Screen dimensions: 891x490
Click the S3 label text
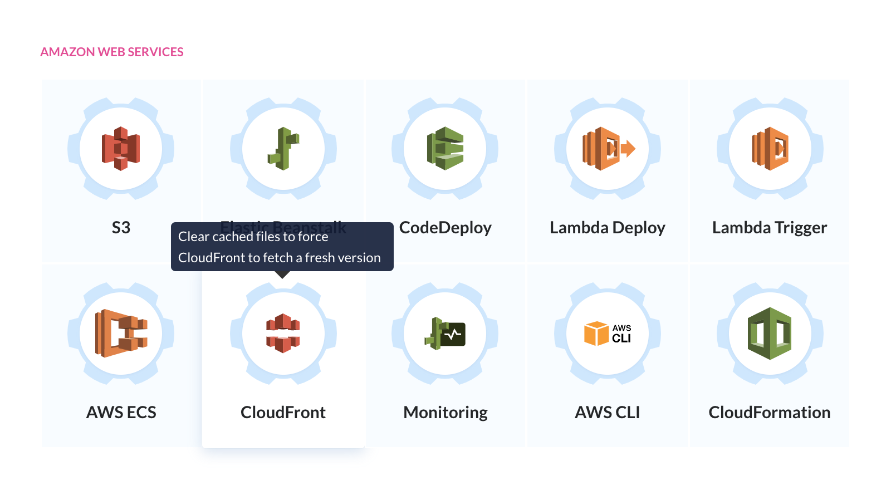pos(121,228)
